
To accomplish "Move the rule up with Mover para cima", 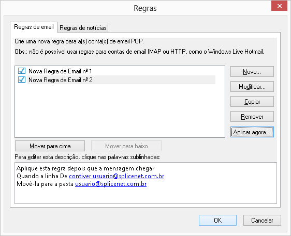I will [50, 146].
